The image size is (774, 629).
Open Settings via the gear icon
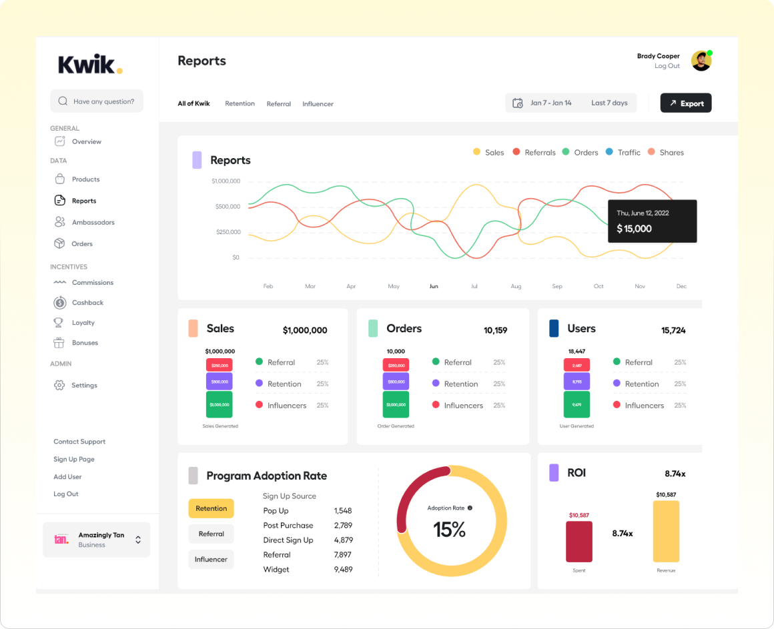[59, 386]
